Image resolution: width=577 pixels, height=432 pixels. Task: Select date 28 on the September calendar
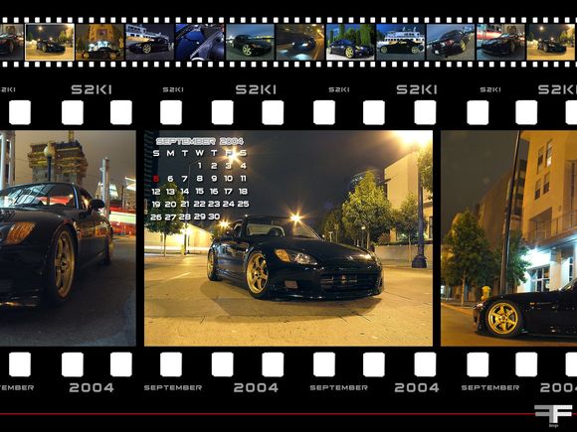[x=185, y=217]
